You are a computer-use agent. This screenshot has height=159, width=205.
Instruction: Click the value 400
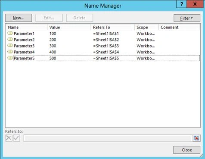point(53,52)
